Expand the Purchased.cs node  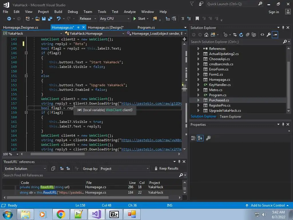point(198,100)
